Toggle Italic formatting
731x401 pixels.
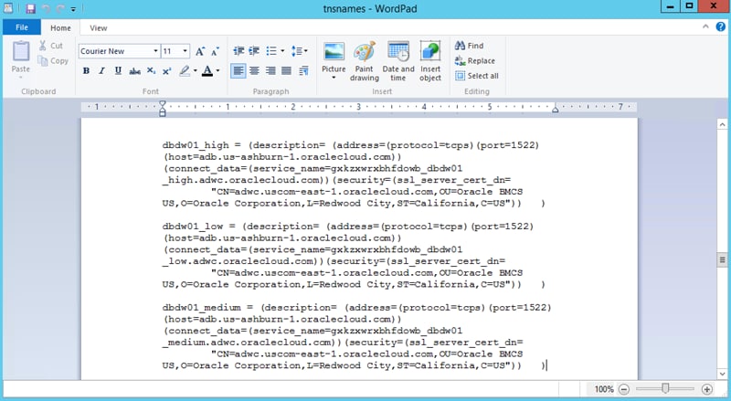[102, 71]
